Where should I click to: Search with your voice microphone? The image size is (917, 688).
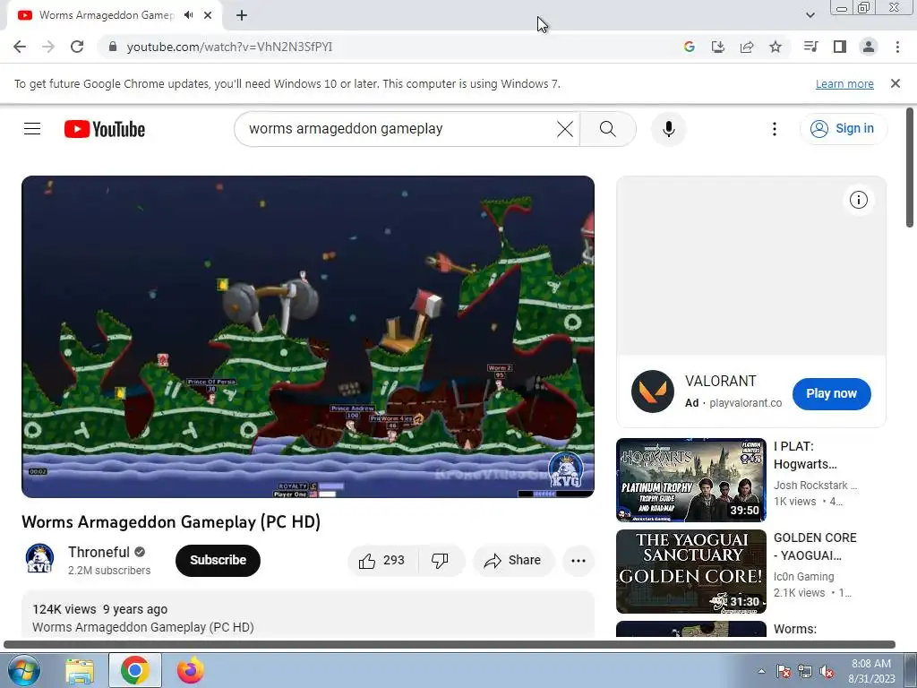(668, 129)
